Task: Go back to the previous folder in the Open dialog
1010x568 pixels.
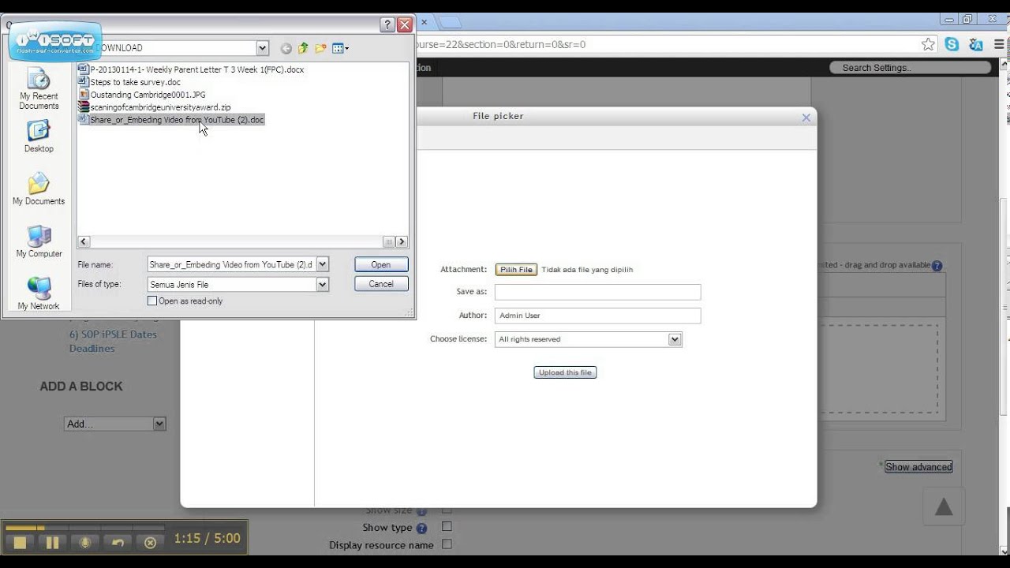Action: [286, 48]
